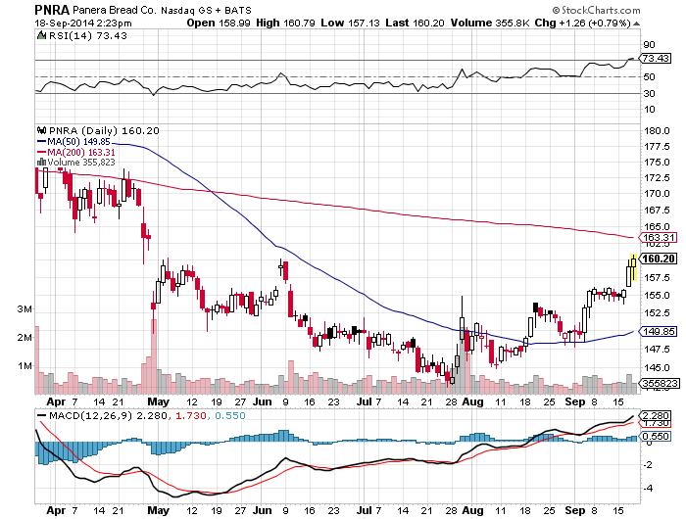
Task: Click the 355823 volume tag
Action: point(660,384)
